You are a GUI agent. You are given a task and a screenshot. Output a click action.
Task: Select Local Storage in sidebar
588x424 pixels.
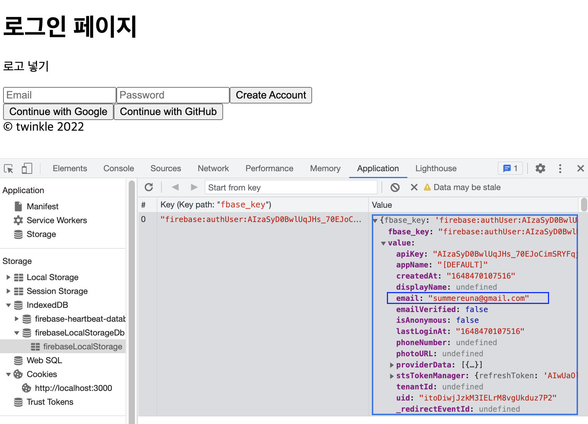click(52, 277)
